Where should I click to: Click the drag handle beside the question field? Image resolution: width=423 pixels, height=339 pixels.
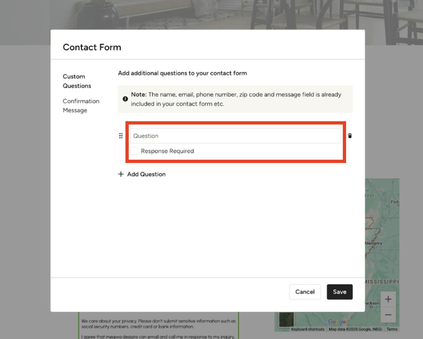(x=121, y=136)
